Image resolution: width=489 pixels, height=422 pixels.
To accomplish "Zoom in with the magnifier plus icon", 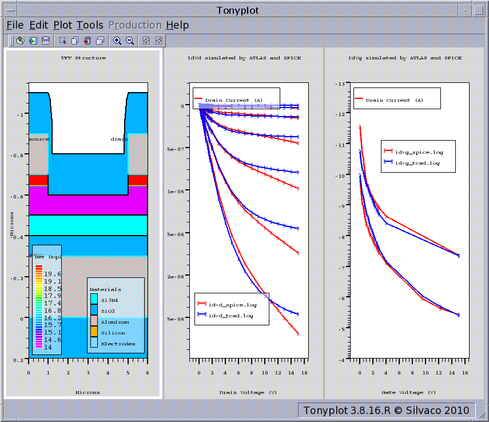I will (x=117, y=41).
